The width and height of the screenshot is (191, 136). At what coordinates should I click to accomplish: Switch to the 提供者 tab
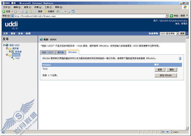click(60, 52)
